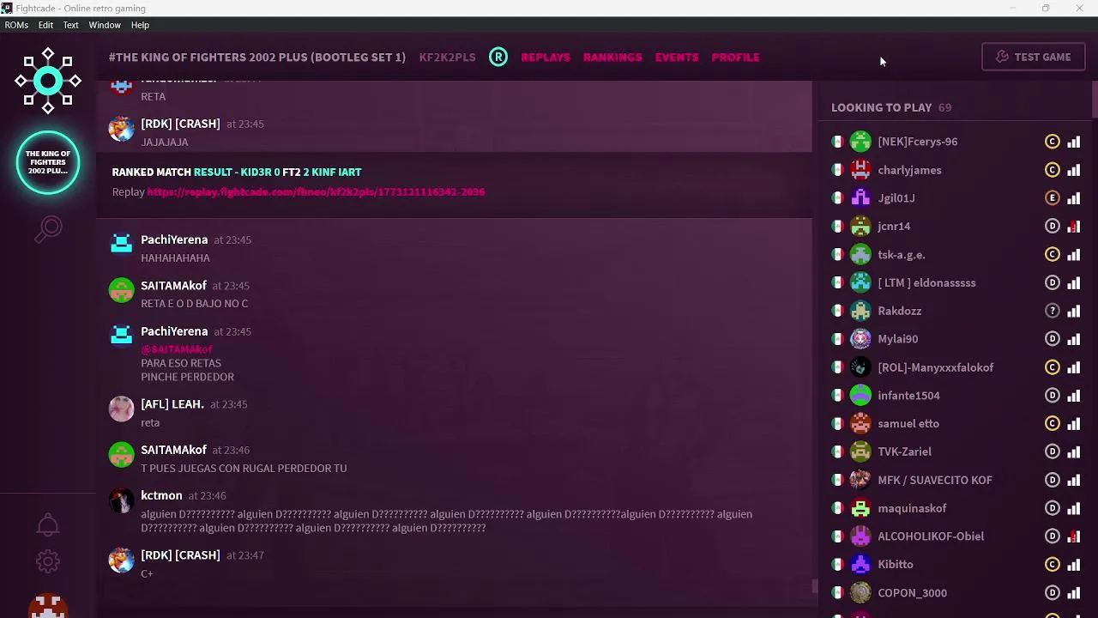Click the country flag of tsk-a.g.e.
The image size is (1098, 618).
point(837,255)
